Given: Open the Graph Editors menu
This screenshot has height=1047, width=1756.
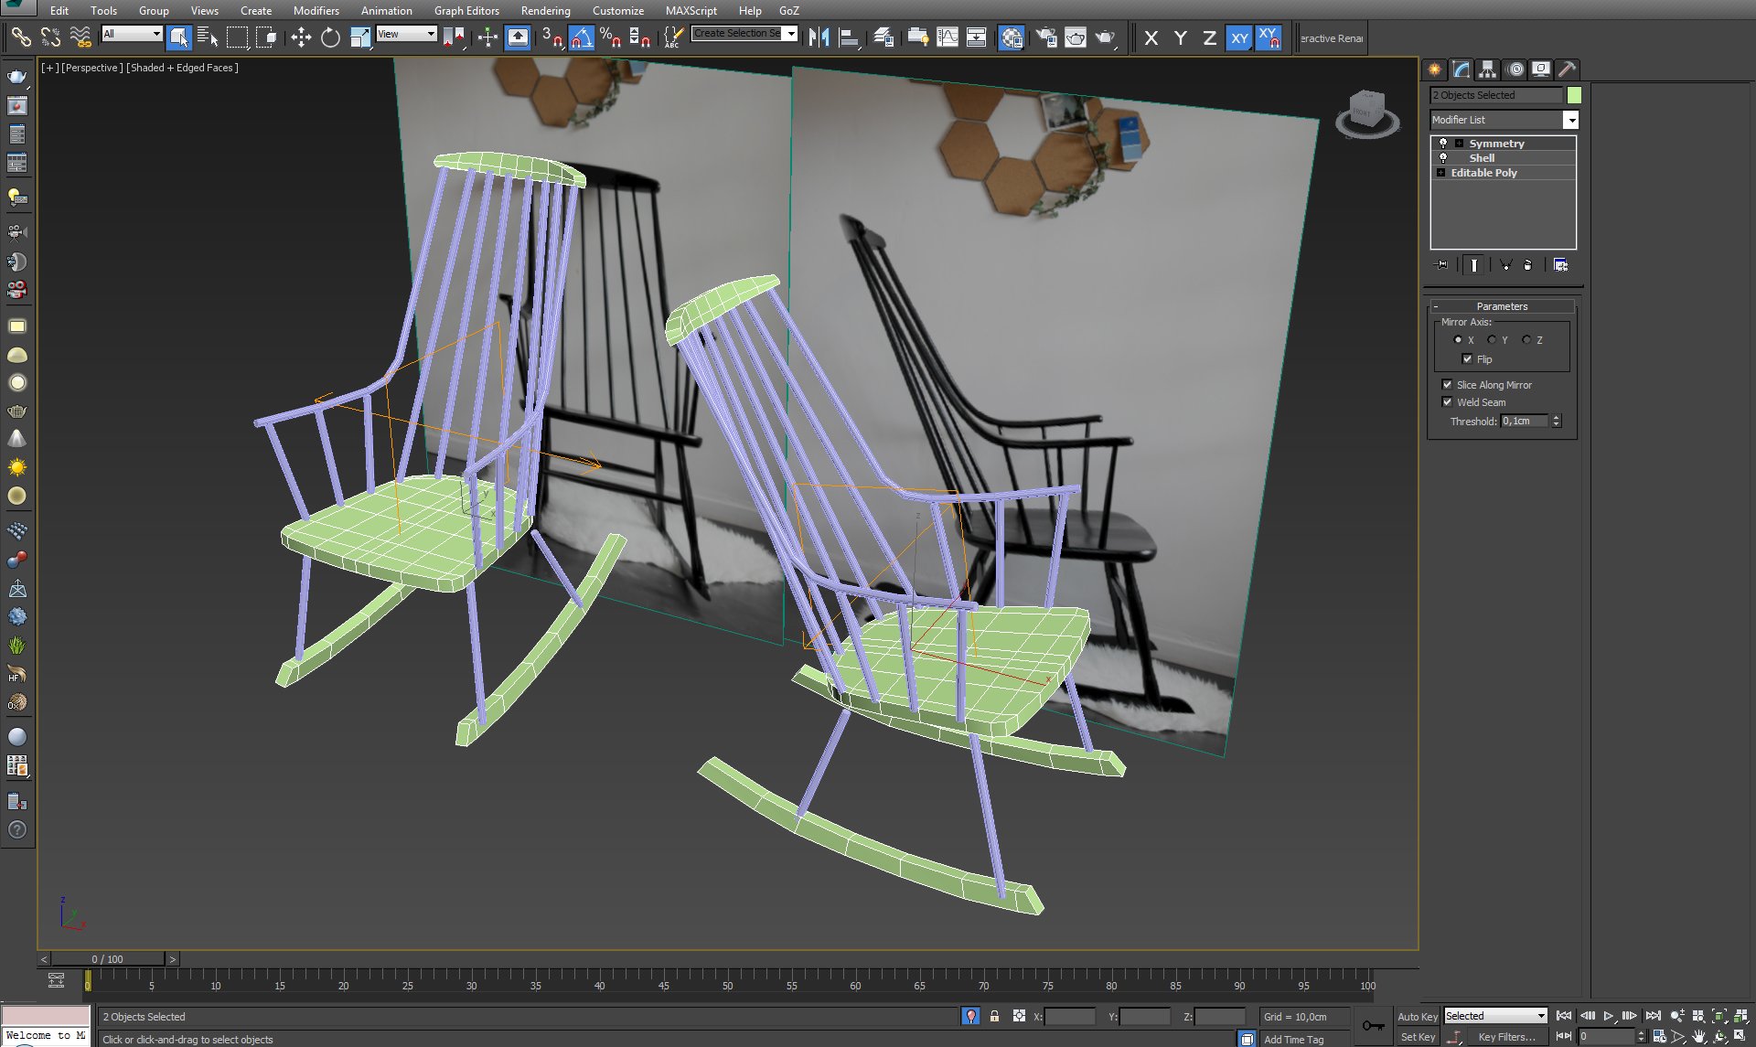Looking at the screenshot, I should [466, 11].
